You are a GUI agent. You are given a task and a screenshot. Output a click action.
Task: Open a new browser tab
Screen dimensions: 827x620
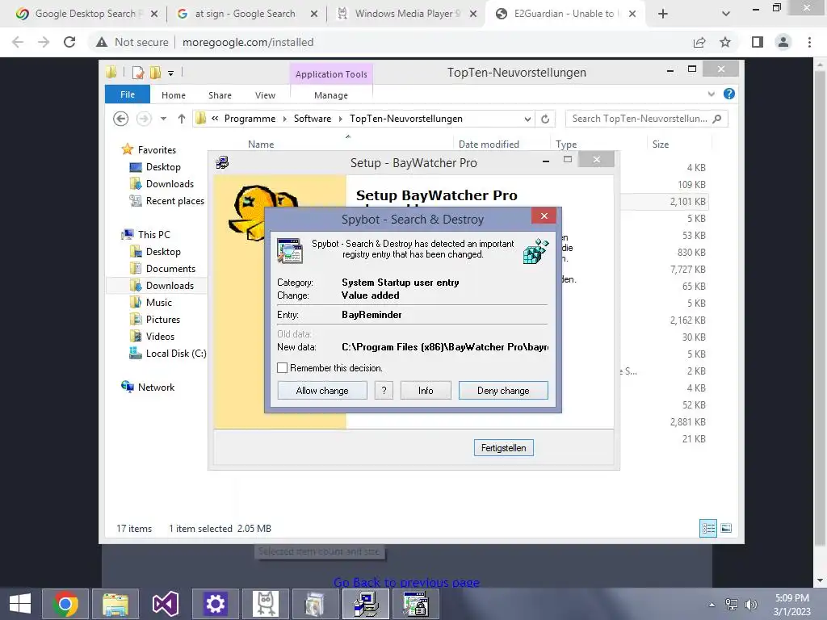(663, 15)
